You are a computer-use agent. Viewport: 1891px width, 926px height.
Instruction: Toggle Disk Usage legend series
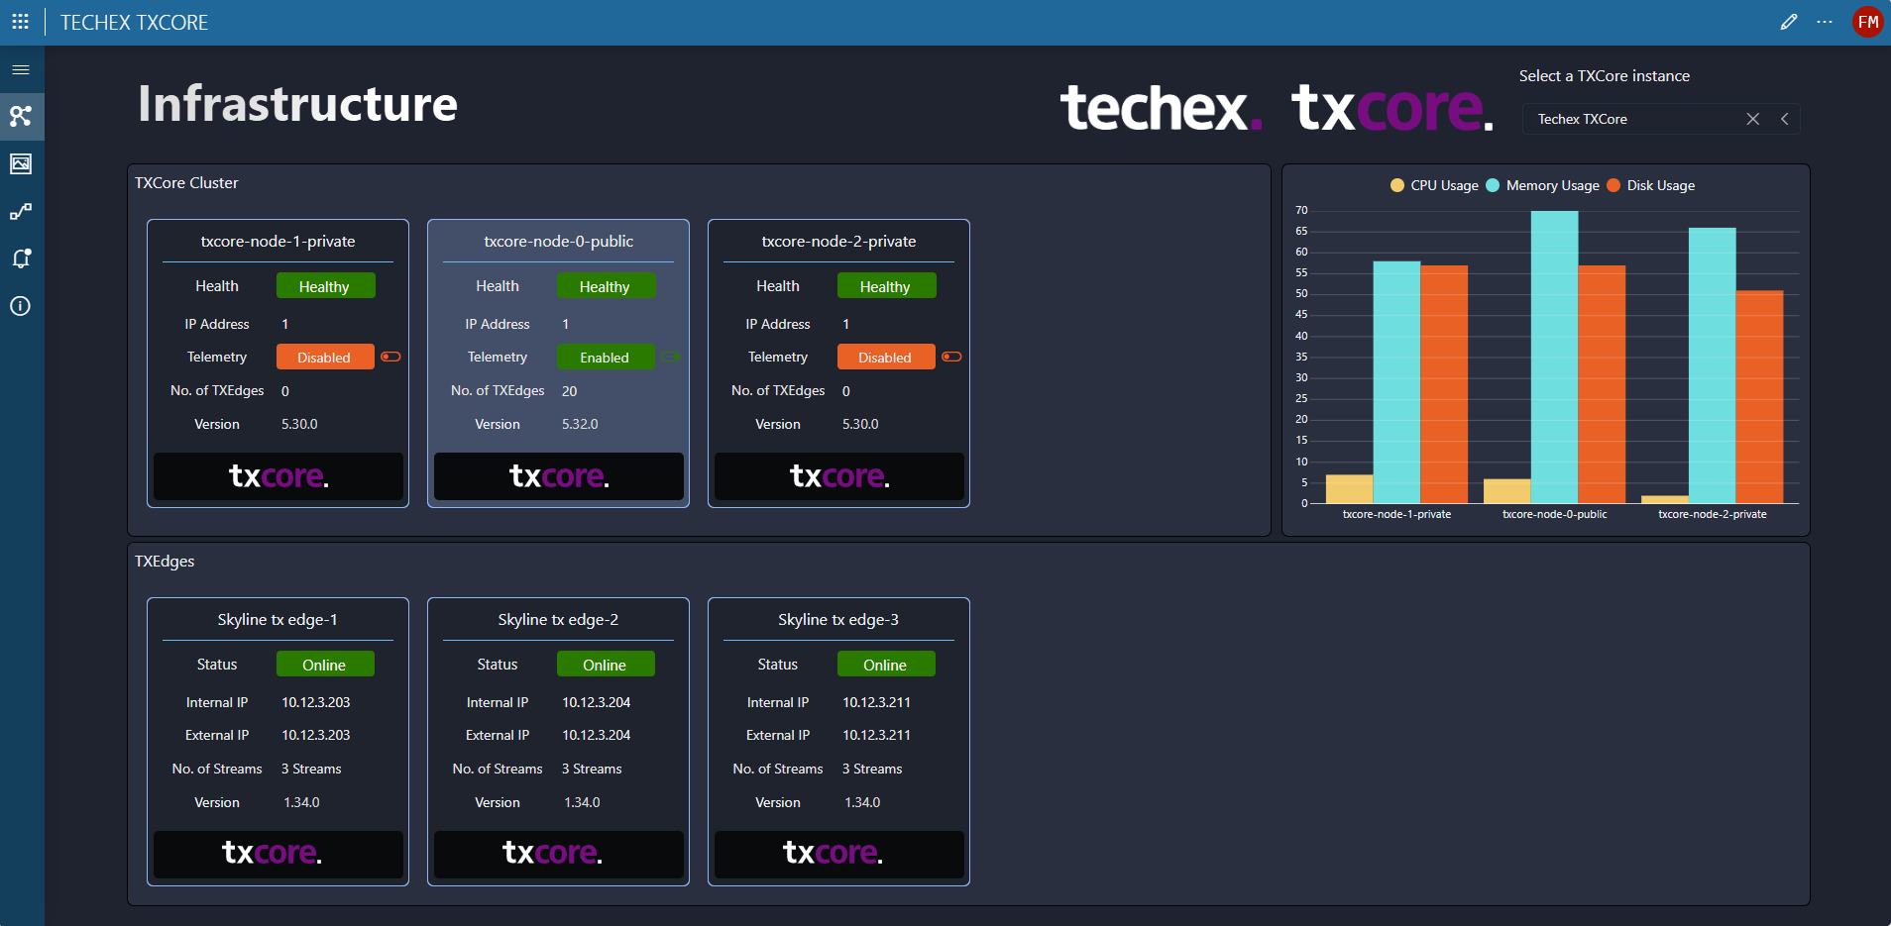pyautogui.click(x=1651, y=185)
